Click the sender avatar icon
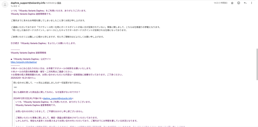 point(5,5)
